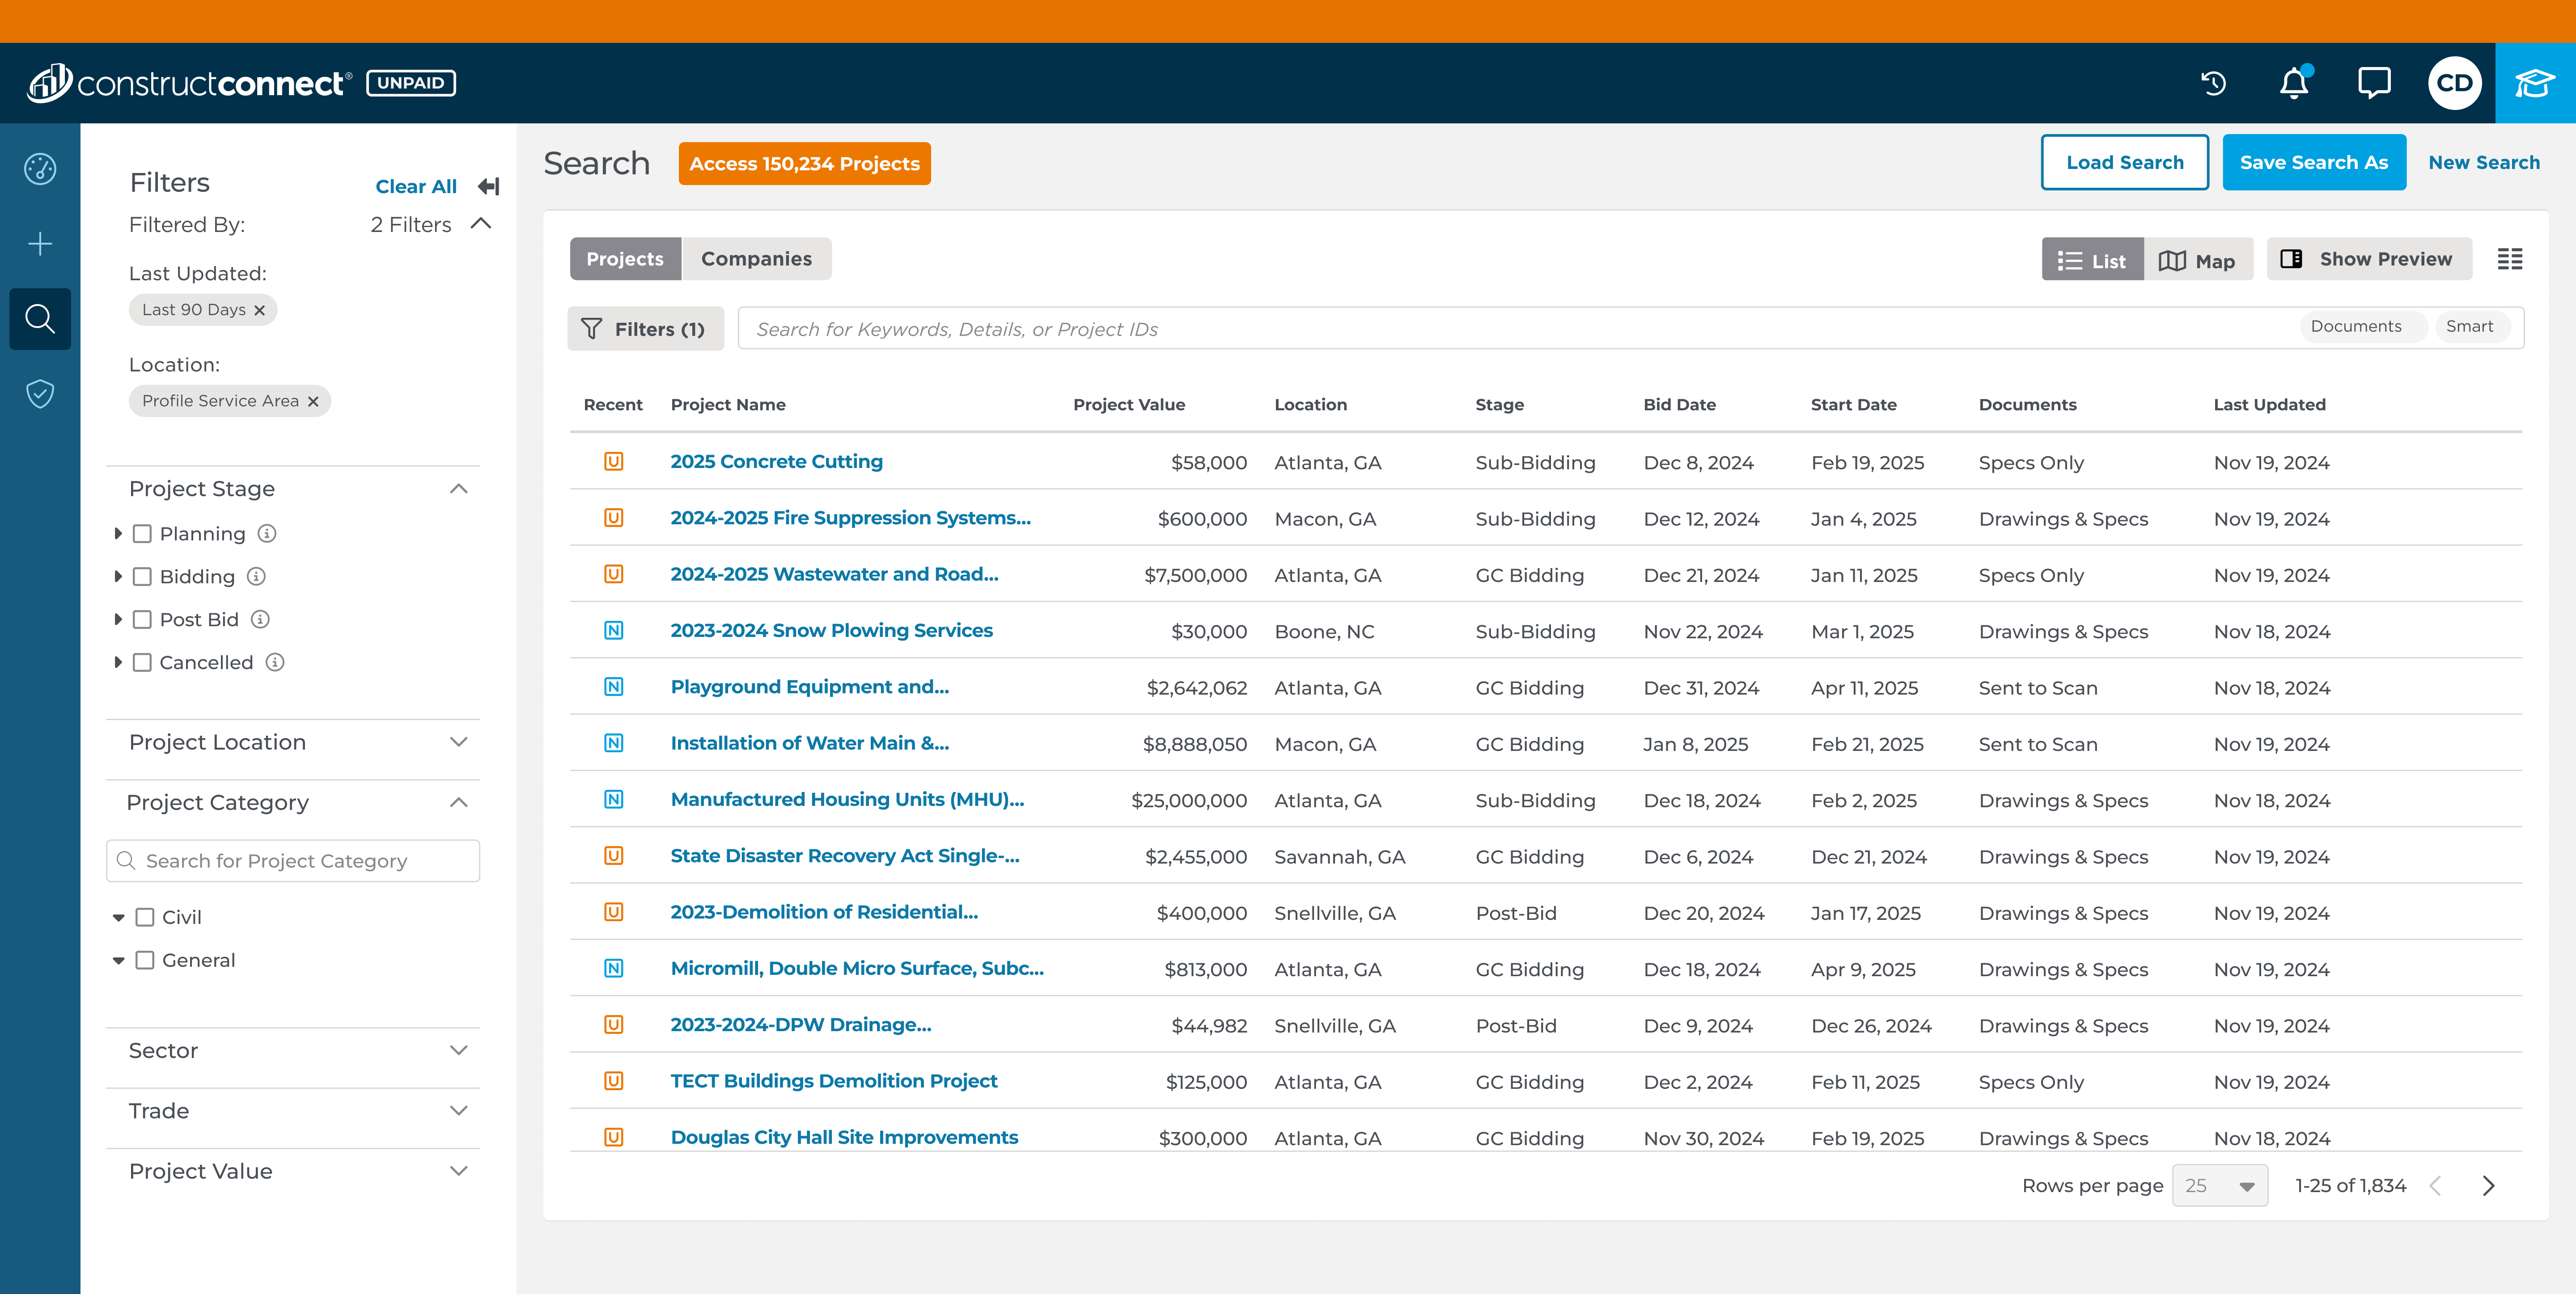
Task: Check the Planning stage checkbox
Action: coord(143,534)
